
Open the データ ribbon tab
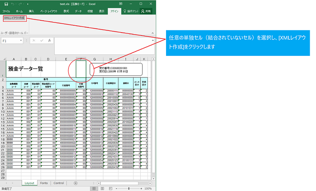pyautogui.click(x=78, y=11)
